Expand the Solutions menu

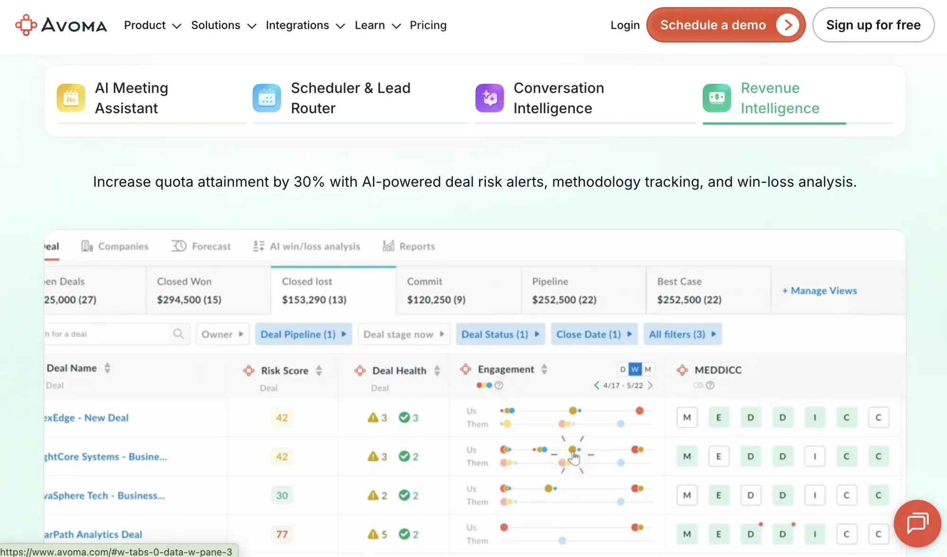click(x=223, y=25)
